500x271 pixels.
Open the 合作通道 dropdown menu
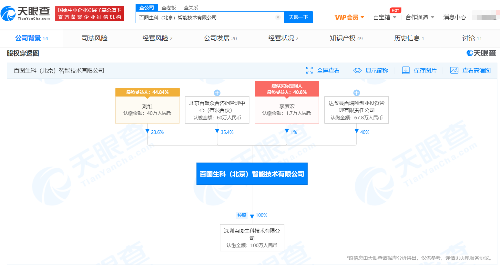(420, 17)
